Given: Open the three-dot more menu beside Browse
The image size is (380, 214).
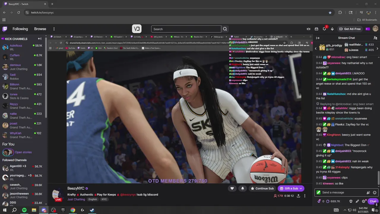Looking at the screenshot, I should [x=54, y=29].
